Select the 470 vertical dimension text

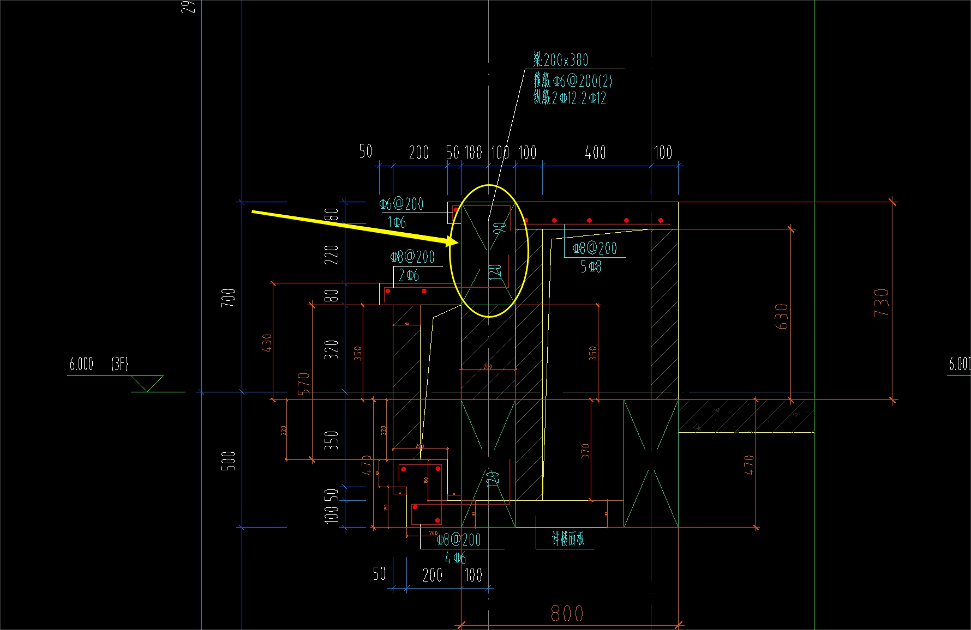[749, 465]
